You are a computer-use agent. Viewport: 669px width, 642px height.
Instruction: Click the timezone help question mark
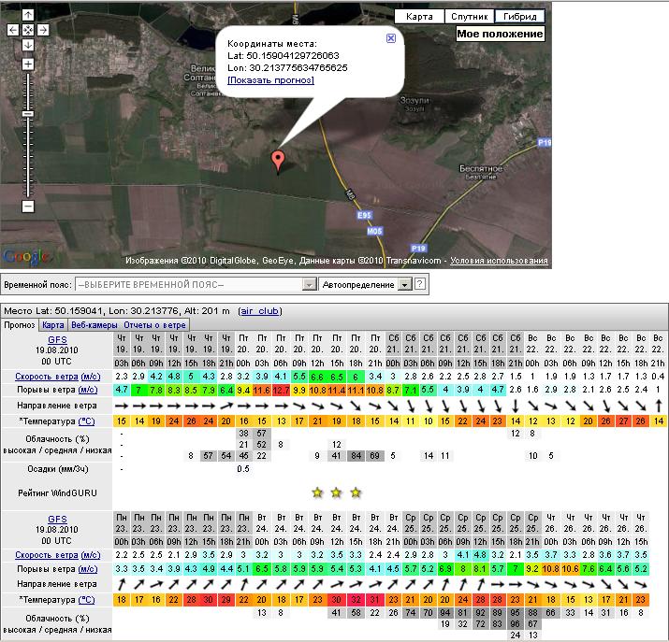click(420, 284)
